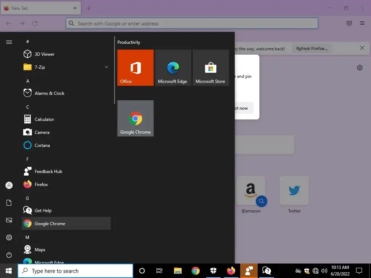Click the F letter group header

tap(28, 159)
